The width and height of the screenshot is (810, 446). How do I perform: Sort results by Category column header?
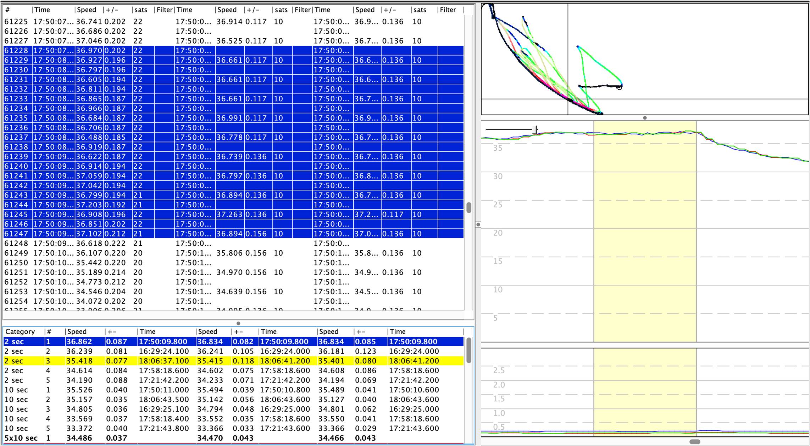(x=20, y=332)
